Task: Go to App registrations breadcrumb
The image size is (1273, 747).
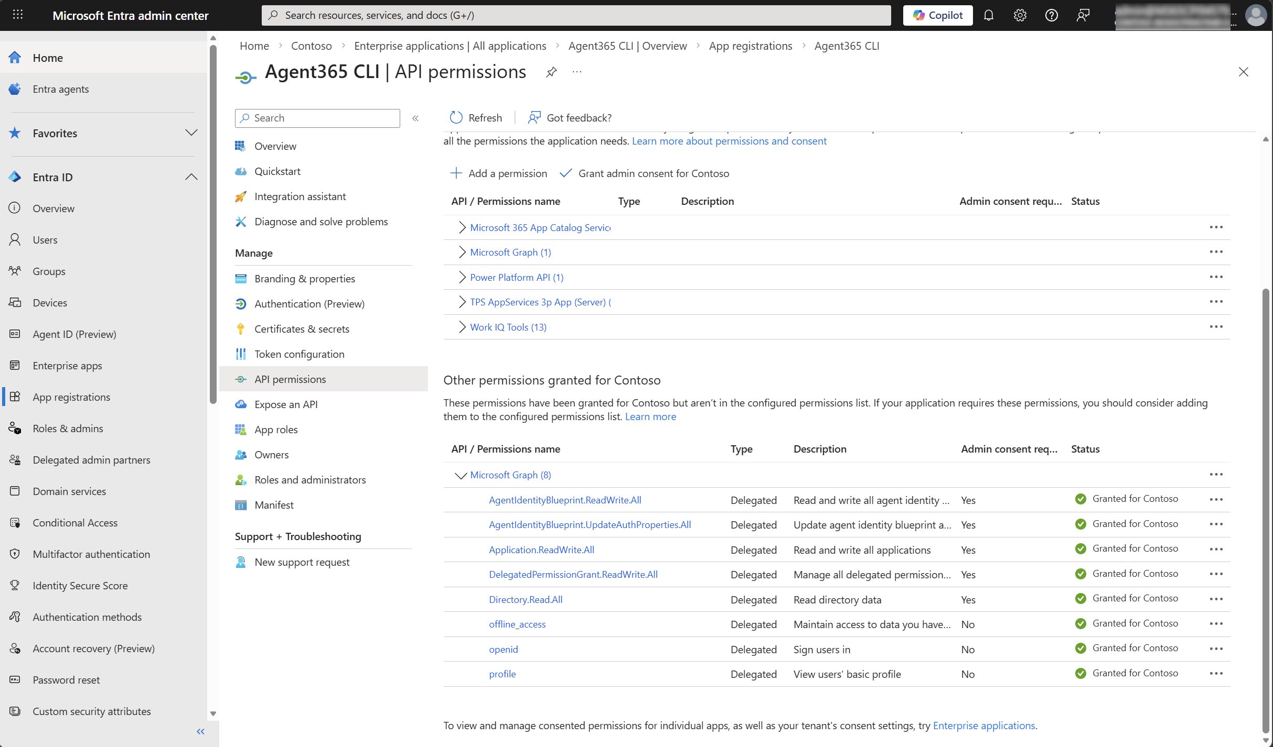Action: click(750, 46)
